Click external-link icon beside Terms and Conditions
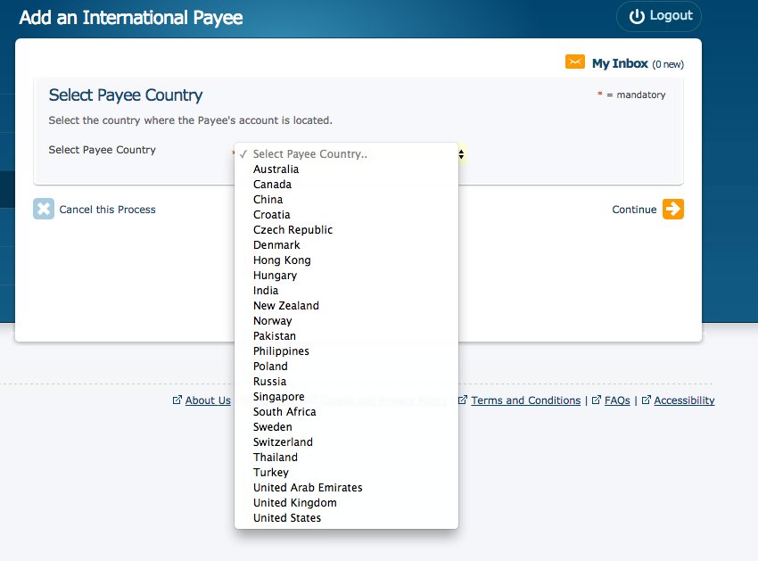758x561 pixels. (463, 400)
